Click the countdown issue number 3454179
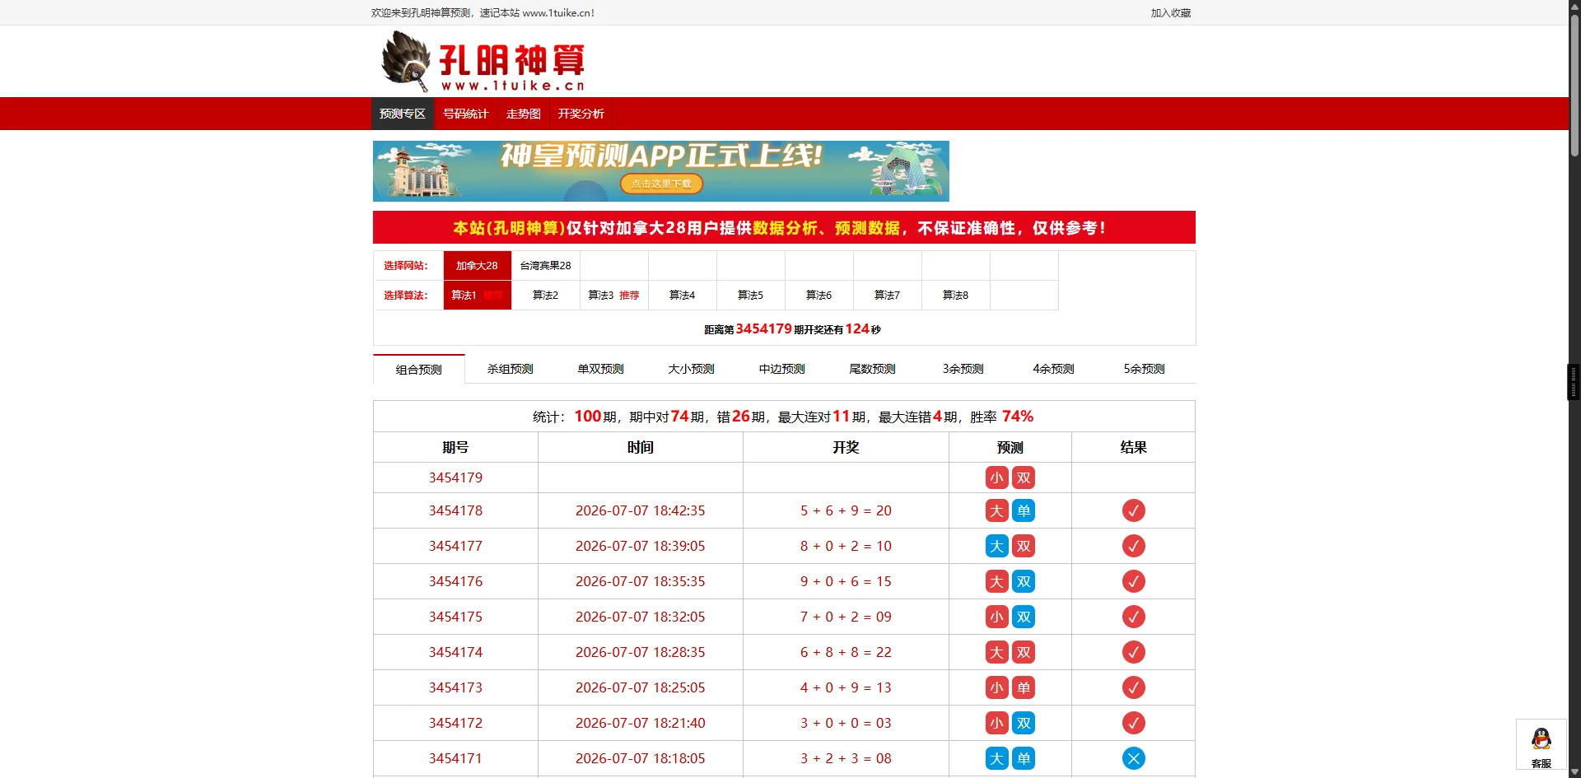 click(x=763, y=328)
